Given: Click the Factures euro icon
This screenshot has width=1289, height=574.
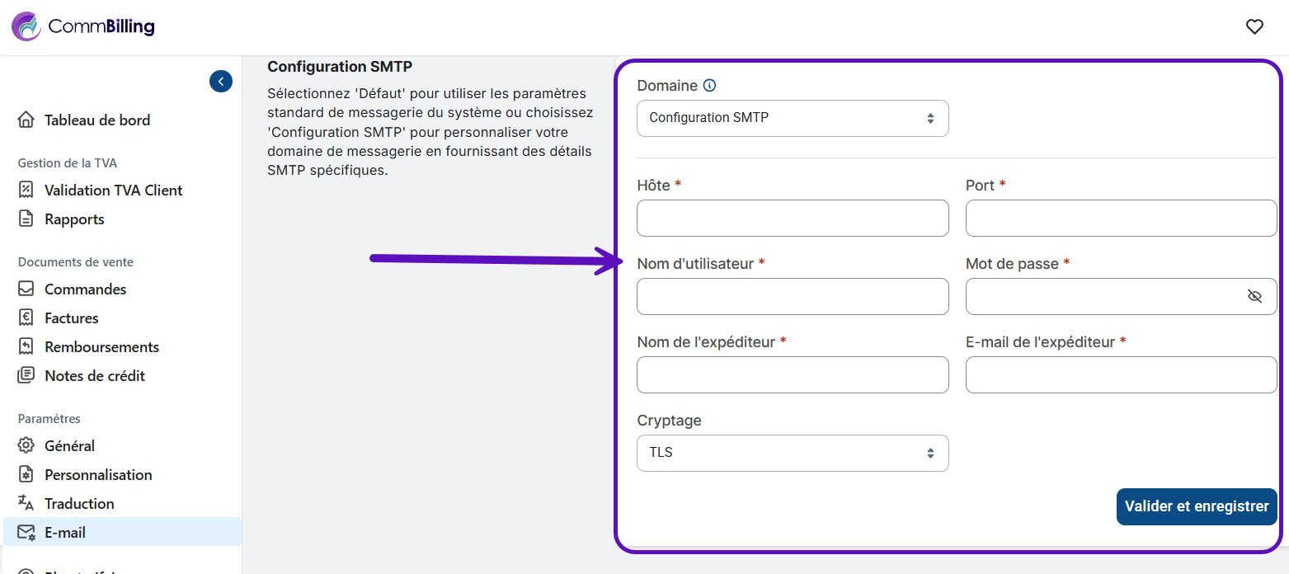Looking at the screenshot, I should tap(26, 318).
